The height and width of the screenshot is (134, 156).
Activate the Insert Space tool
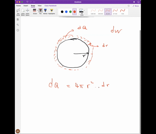point(27,12)
